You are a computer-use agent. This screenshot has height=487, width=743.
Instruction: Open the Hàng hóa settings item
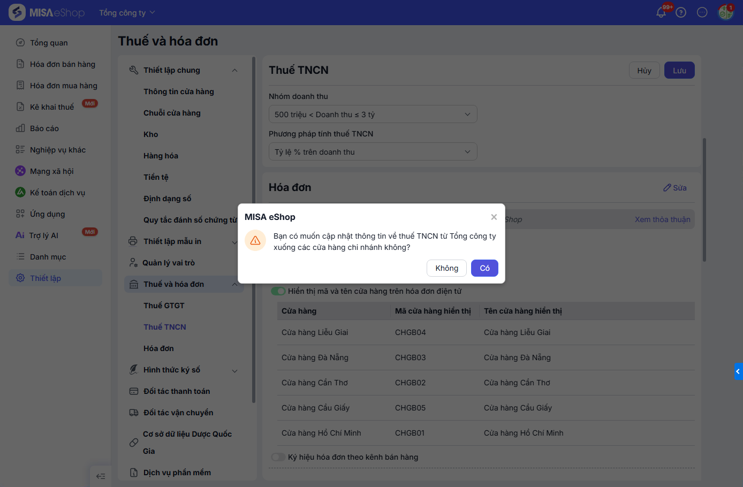(x=161, y=156)
